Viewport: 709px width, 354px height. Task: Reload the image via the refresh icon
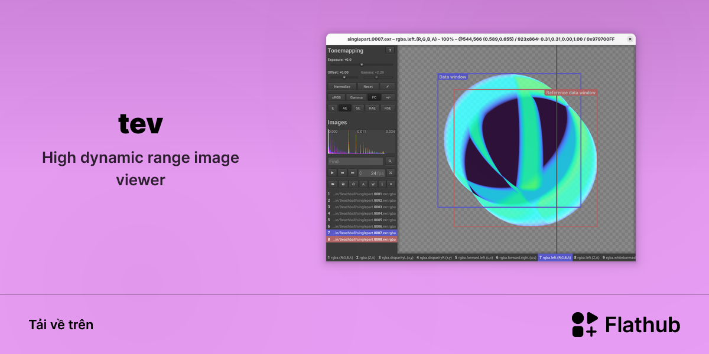[352, 183]
